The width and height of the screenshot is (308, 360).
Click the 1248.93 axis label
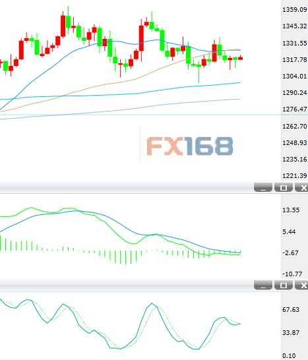click(295, 143)
